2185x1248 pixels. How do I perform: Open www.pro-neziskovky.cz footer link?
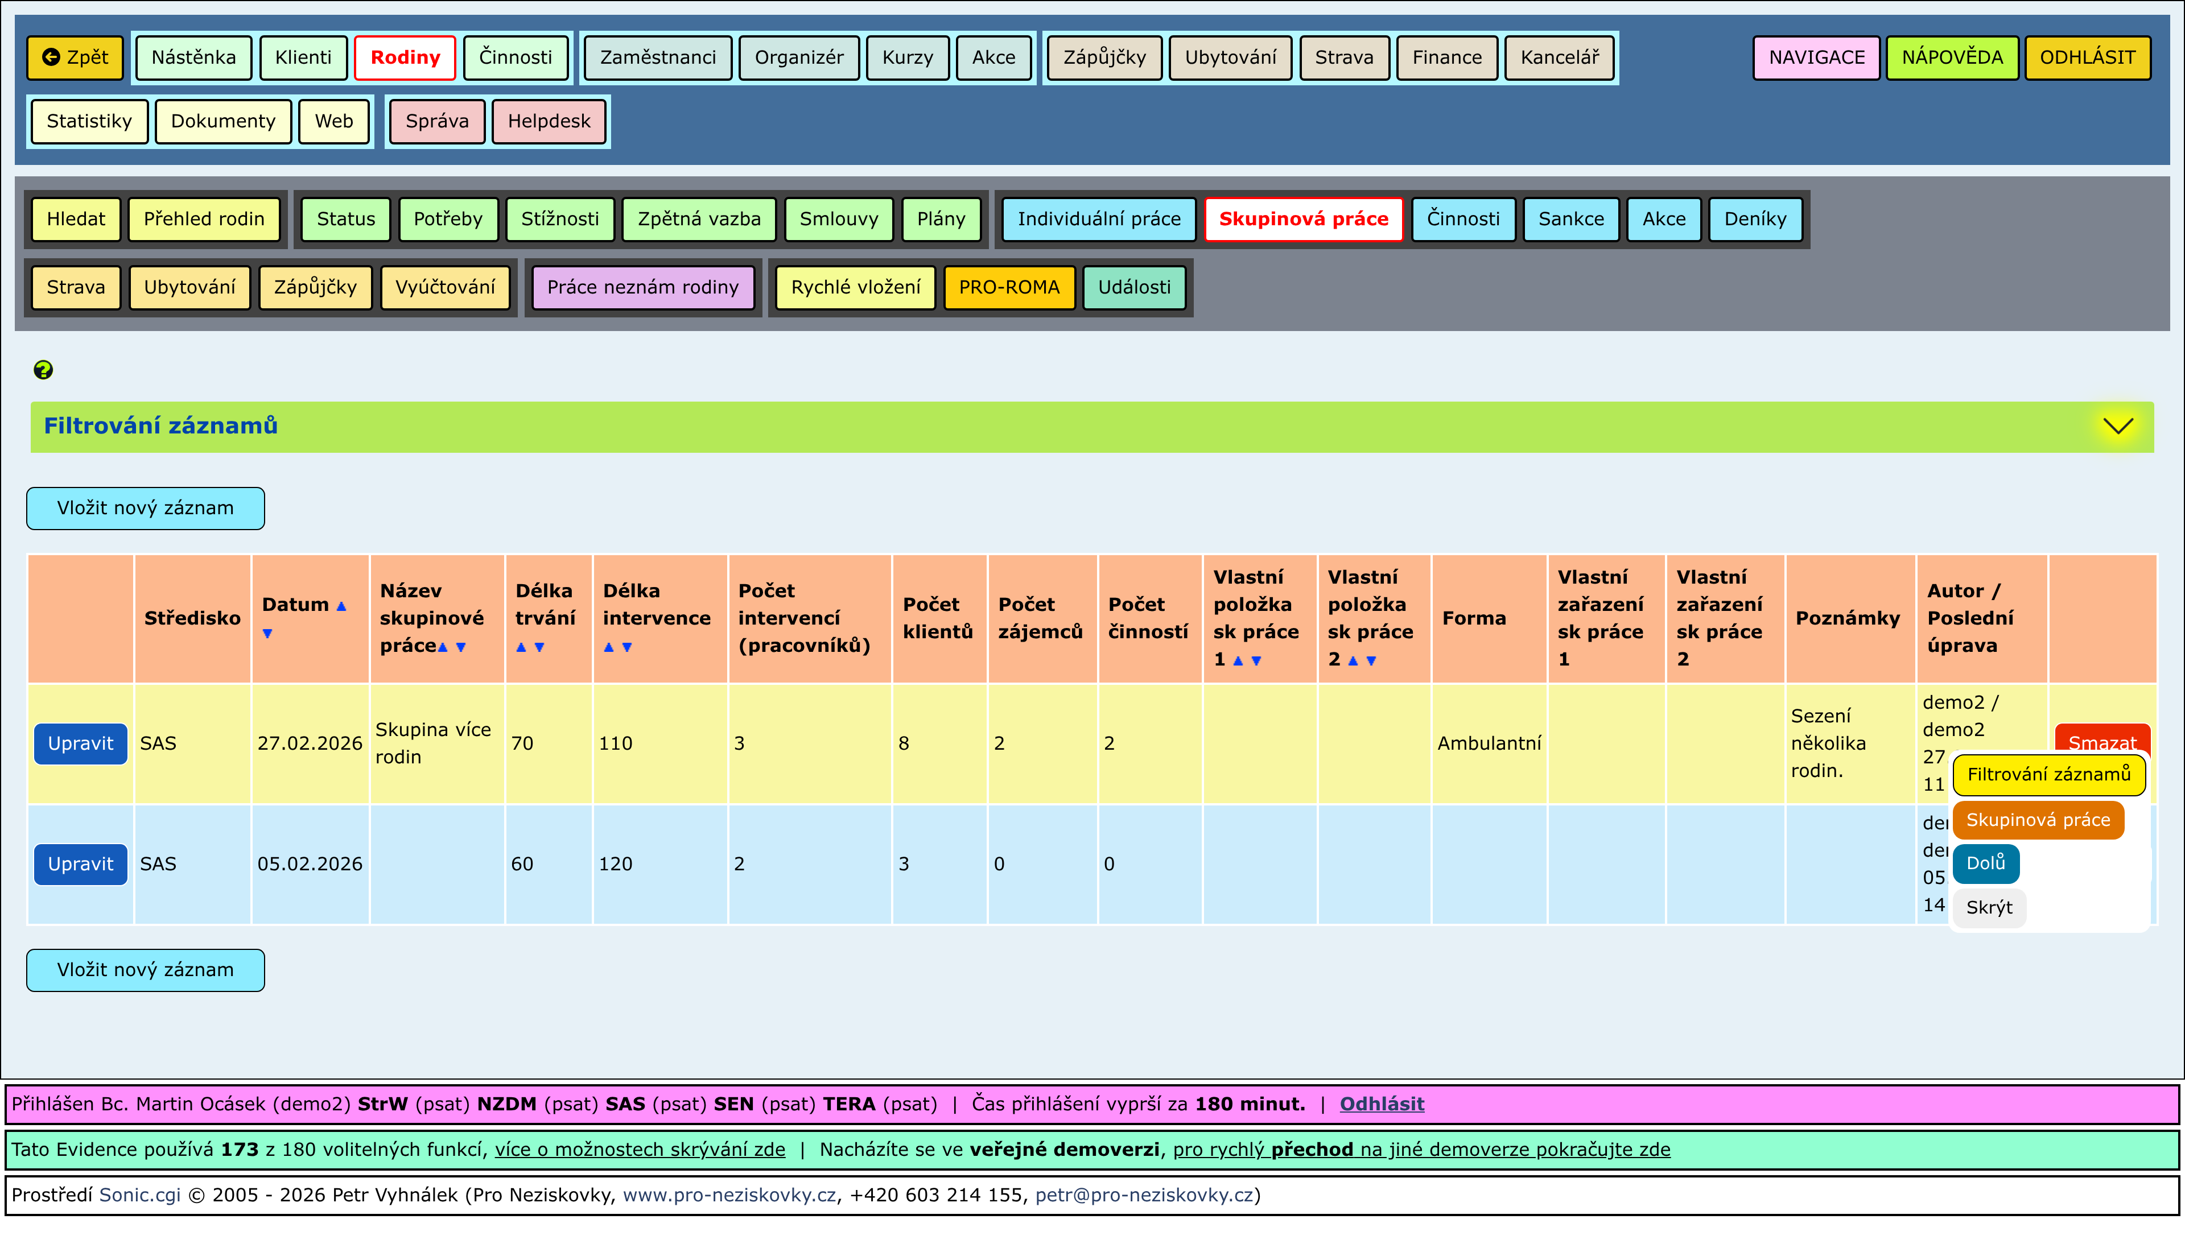tap(729, 1195)
